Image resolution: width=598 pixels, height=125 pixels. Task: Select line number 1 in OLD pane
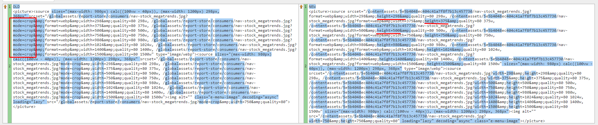10,7
